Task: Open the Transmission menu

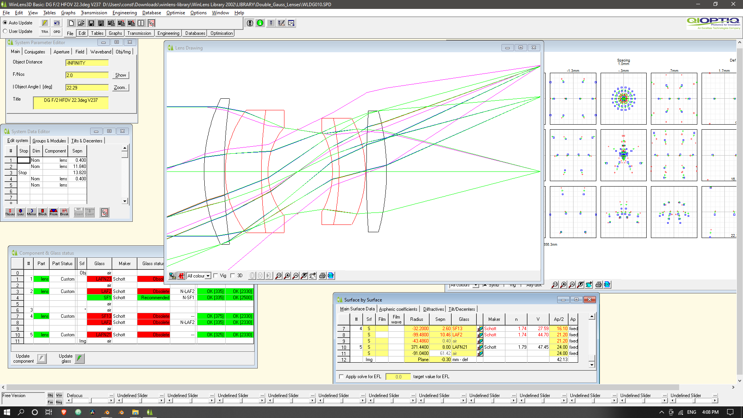Action: pos(94,13)
